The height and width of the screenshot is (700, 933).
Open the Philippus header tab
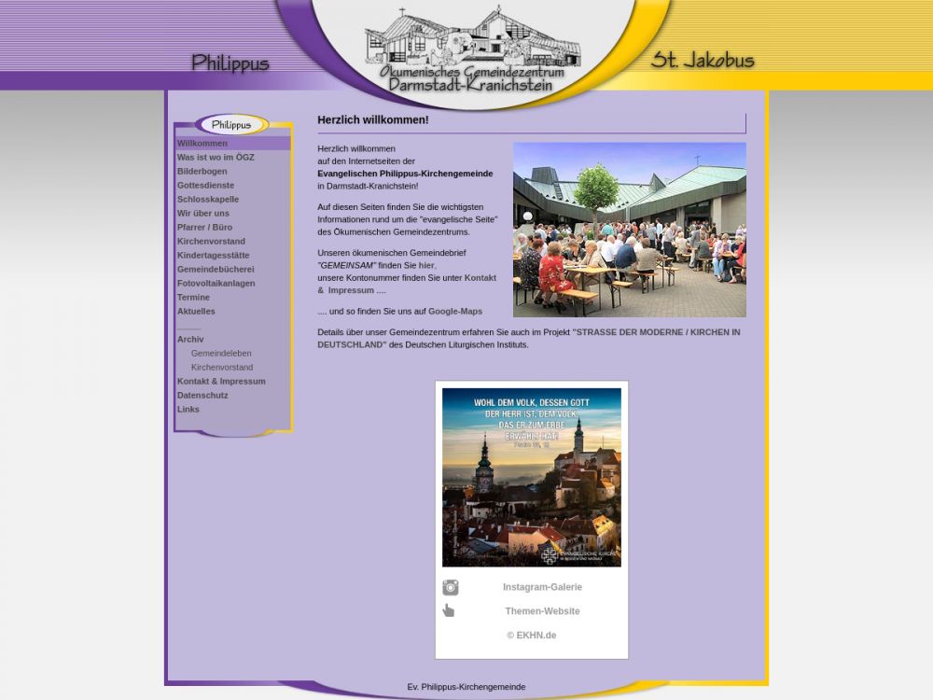pos(230,63)
